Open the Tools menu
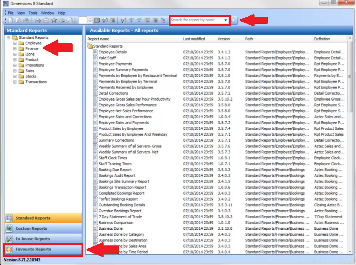This screenshot has width=356, height=265. [x=33, y=13]
